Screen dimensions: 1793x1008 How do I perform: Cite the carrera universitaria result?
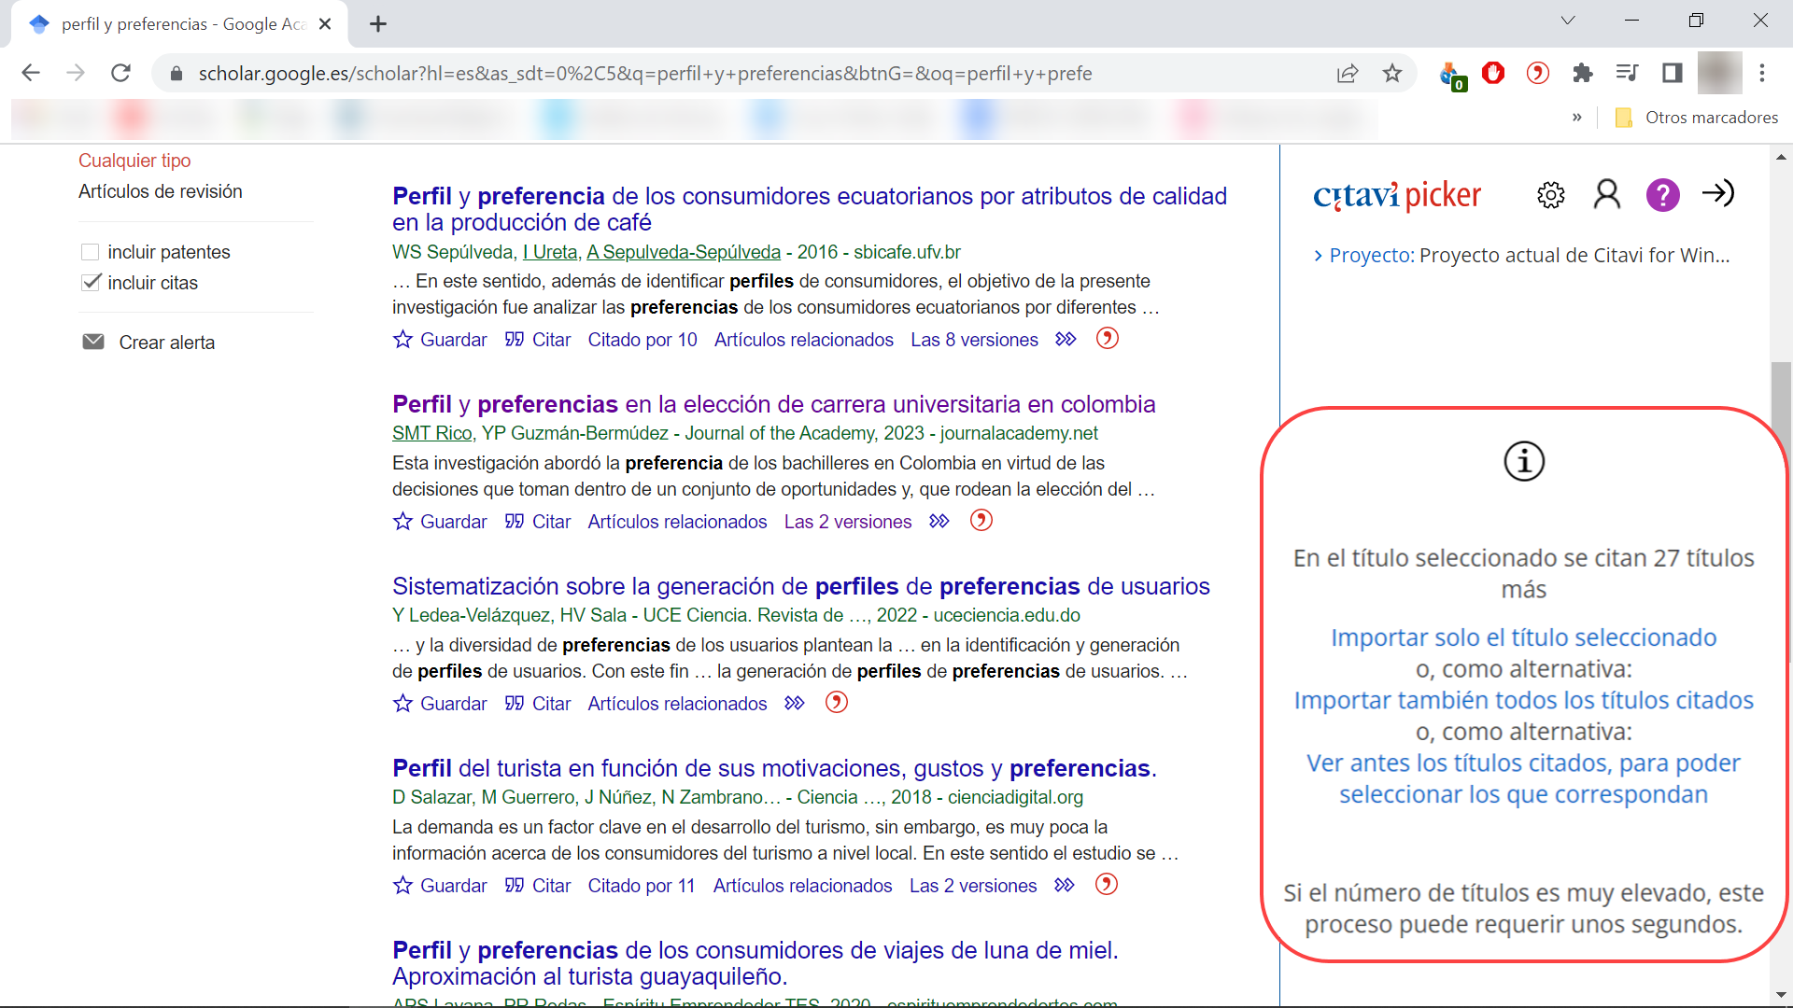coord(538,522)
